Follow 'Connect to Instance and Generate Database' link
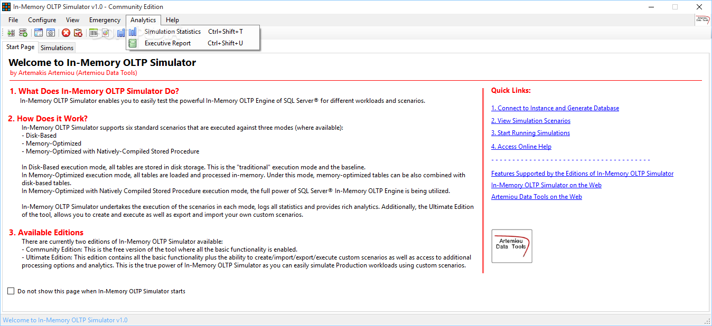This screenshot has width=712, height=326. point(555,108)
